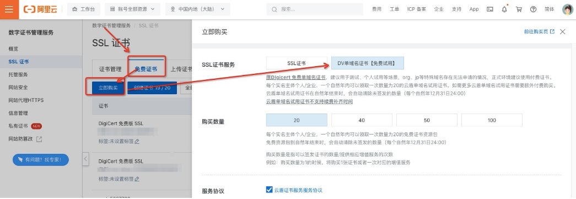The height and width of the screenshot is (199, 576).
Task: Open 企业 menu
Action: pos(439,9)
